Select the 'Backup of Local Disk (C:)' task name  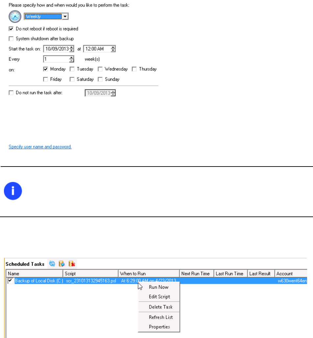39,281
